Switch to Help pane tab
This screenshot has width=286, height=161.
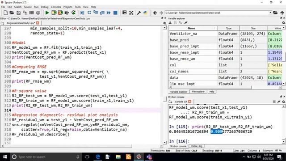[211, 92]
